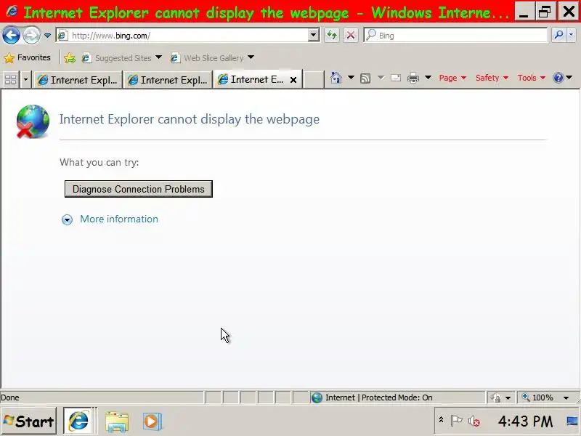Click the Action Center flag tray icon
The width and height of the screenshot is (581, 436).
[457, 421]
